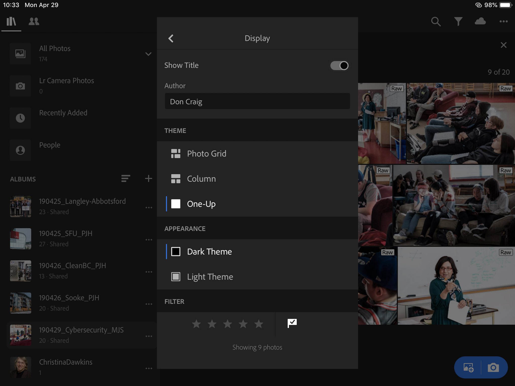
Task: Go back using the Display back chevron
Action: point(171,38)
